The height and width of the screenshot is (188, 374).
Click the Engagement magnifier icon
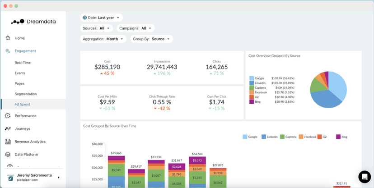click(x=8, y=51)
